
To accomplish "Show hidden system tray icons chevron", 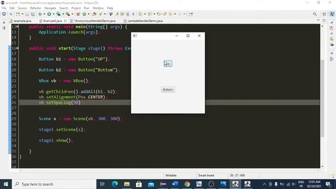I will click(264, 184).
